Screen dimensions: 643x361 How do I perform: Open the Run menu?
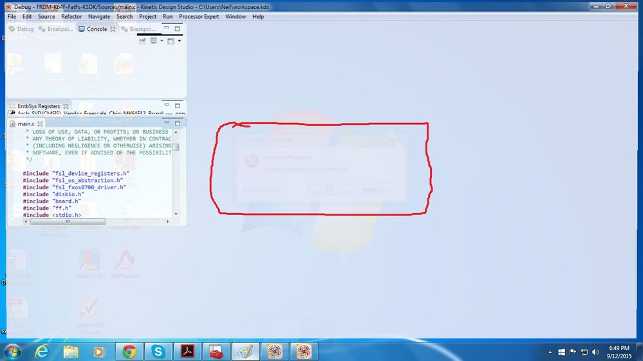pos(167,16)
